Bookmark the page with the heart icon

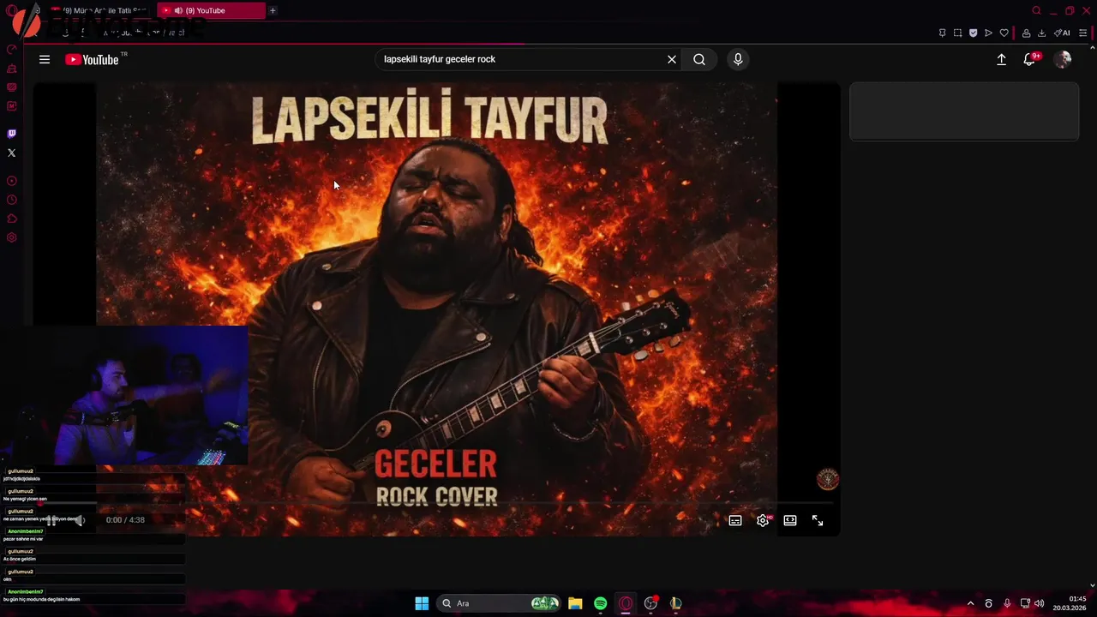coord(1004,33)
